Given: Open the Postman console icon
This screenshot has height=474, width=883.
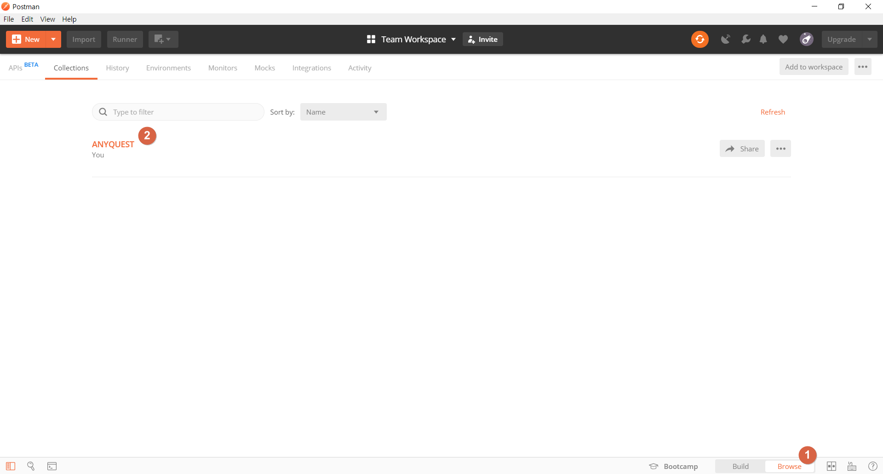Looking at the screenshot, I should (x=52, y=466).
